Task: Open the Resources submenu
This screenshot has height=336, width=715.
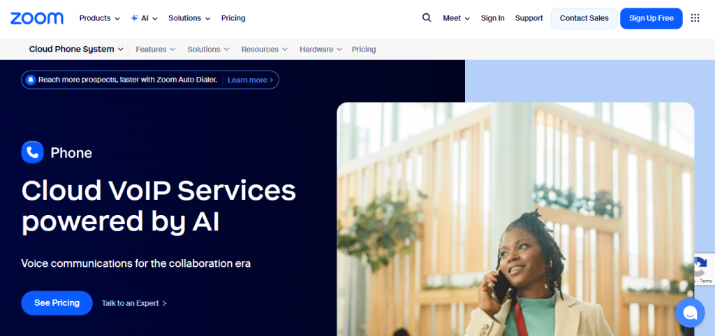Action: (265, 49)
